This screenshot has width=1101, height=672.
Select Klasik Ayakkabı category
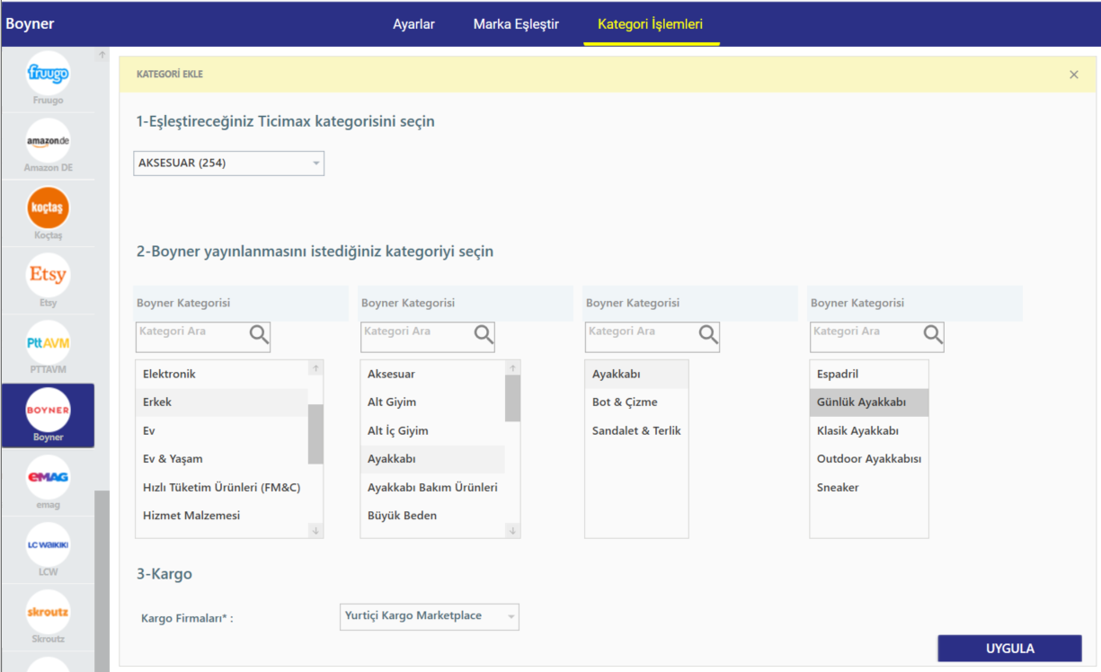pos(869,431)
